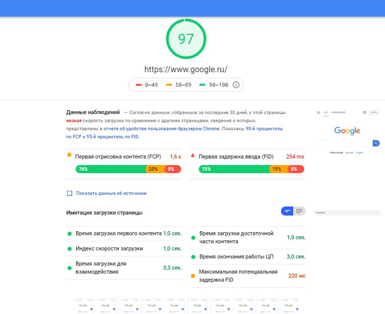The width and height of the screenshot is (385, 314).
Task: Expand 'Время загрузки достаточной части контента' row
Action: coord(248,238)
